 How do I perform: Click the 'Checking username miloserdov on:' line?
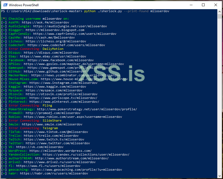point(35,19)
